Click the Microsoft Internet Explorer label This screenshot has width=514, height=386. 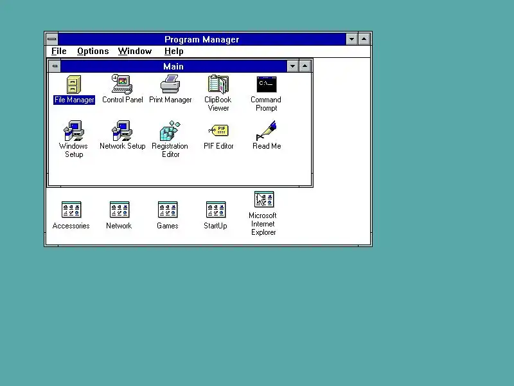(263, 224)
